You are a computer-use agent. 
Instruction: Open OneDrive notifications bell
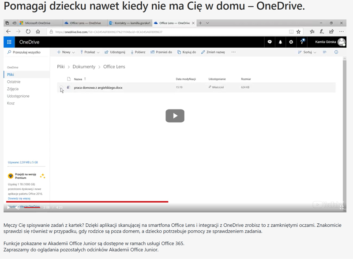pyautogui.click(x=280, y=42)
